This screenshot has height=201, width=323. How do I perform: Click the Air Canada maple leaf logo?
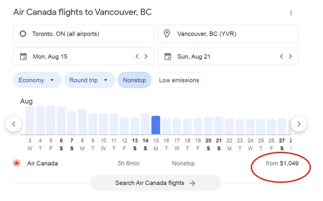pos(17,163)
